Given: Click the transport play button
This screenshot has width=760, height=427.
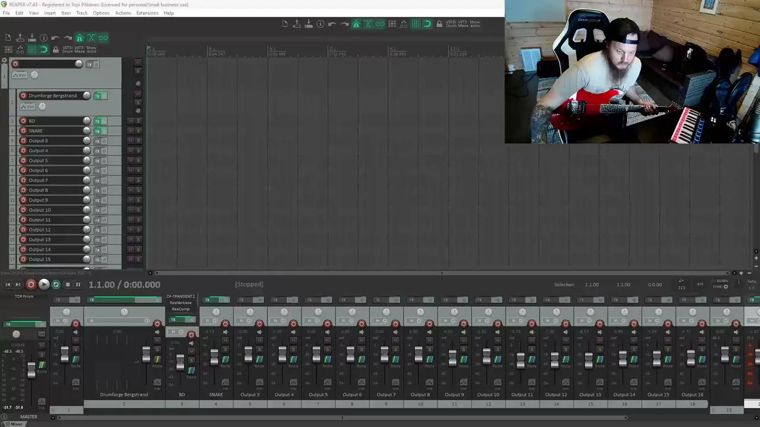Looking at the screenshot, I should 44,285.
